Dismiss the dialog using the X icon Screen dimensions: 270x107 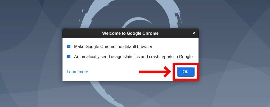click(x=194, y=33)
